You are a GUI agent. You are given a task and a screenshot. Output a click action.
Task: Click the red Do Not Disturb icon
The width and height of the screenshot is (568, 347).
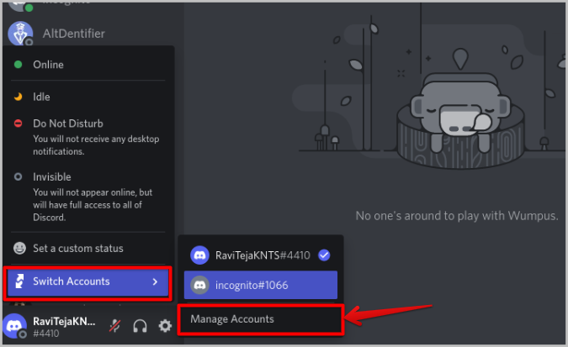[x=18, y=124]
